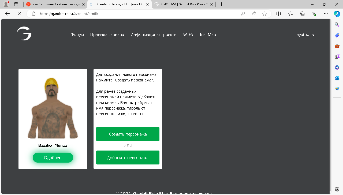Open the Outlook icon in sidebar
343x195 pixels.
pos(337,78)
